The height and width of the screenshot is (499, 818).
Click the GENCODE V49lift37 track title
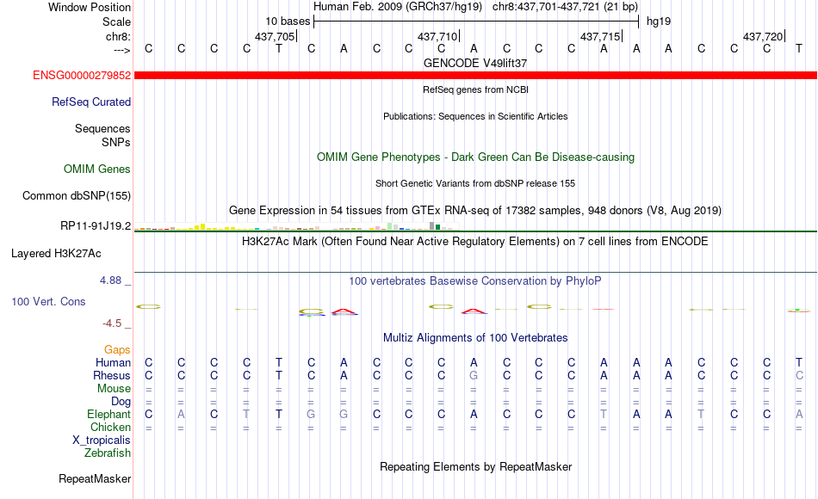point(475,63)
